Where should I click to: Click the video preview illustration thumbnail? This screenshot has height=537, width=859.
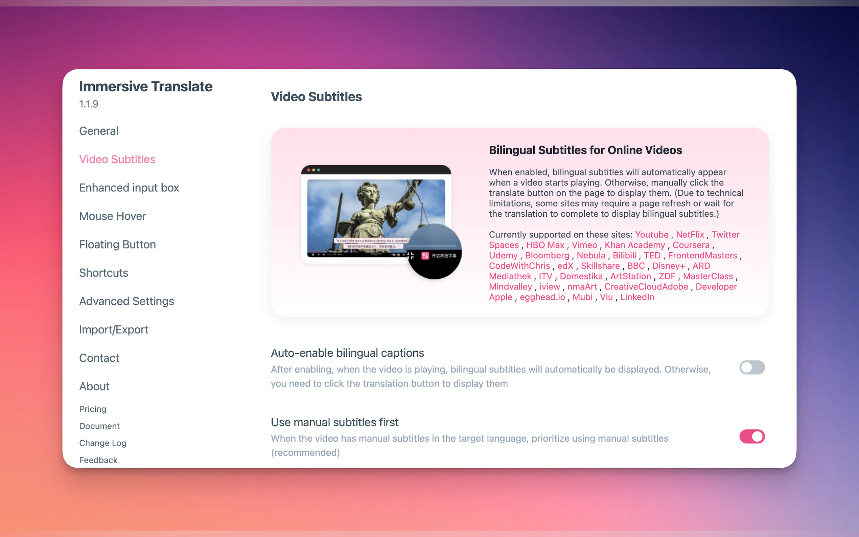(x=376, y=217)
